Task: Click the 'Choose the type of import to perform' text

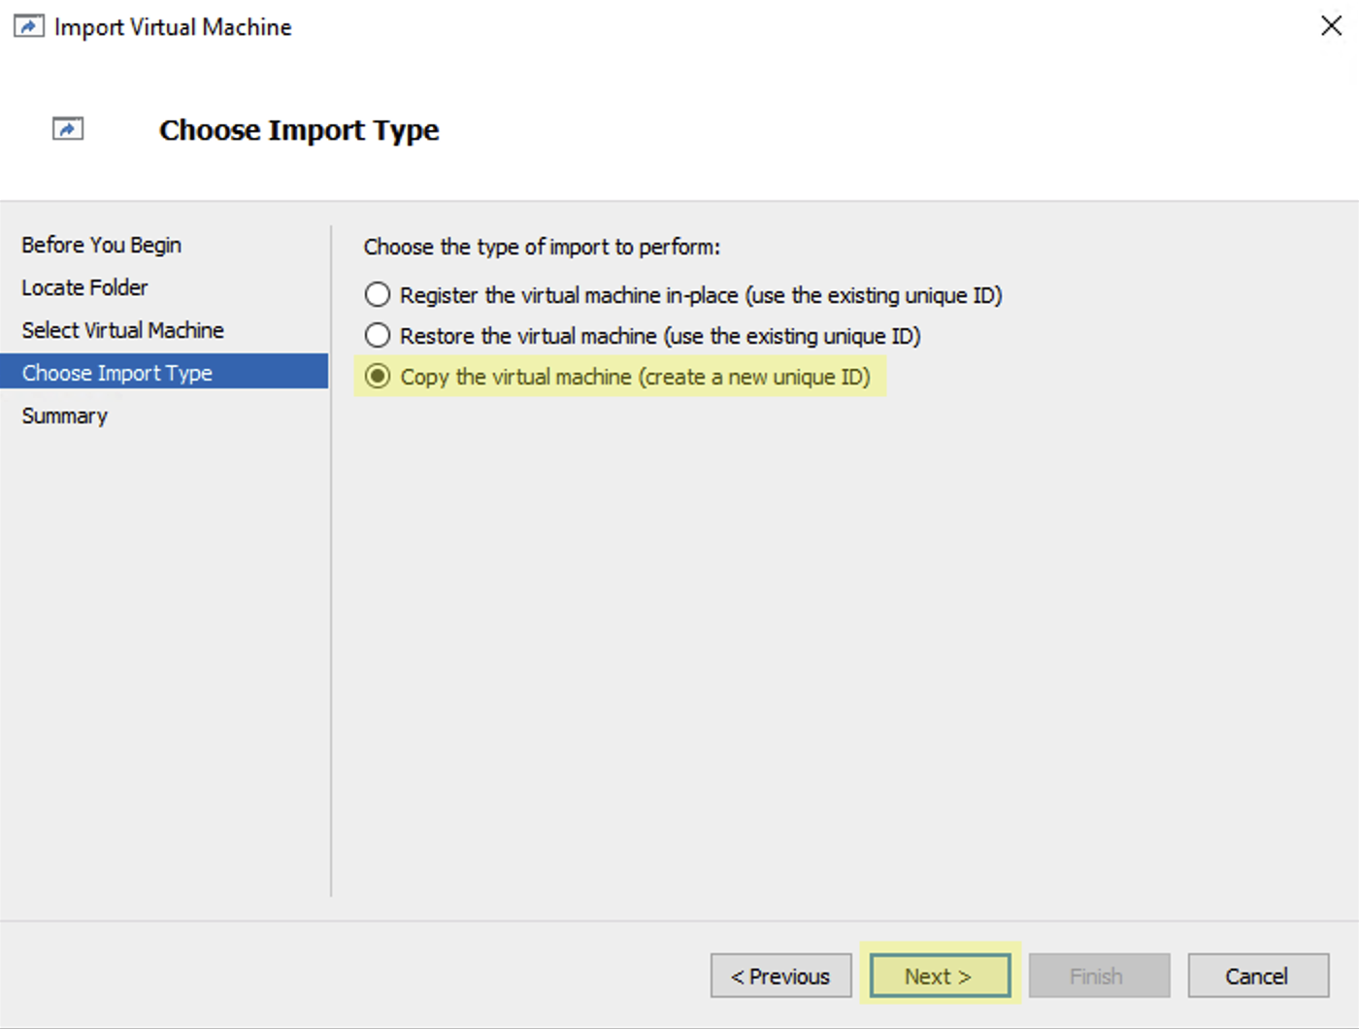Action: (x=542, y=248)
